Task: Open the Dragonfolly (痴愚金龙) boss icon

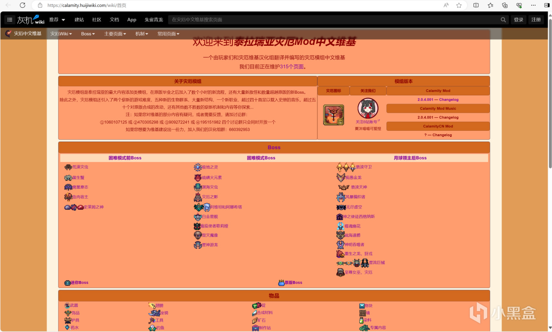Action: point(341,177)
